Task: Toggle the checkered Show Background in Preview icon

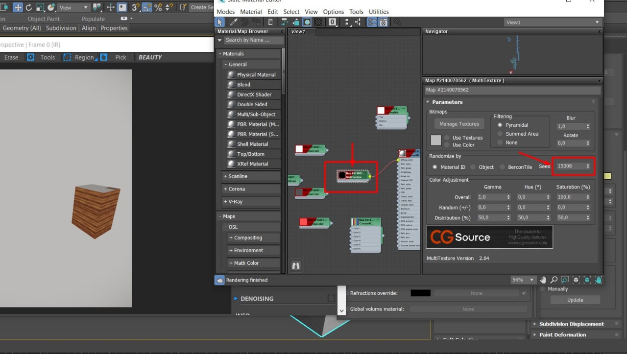Action: (x=318, y=22)
